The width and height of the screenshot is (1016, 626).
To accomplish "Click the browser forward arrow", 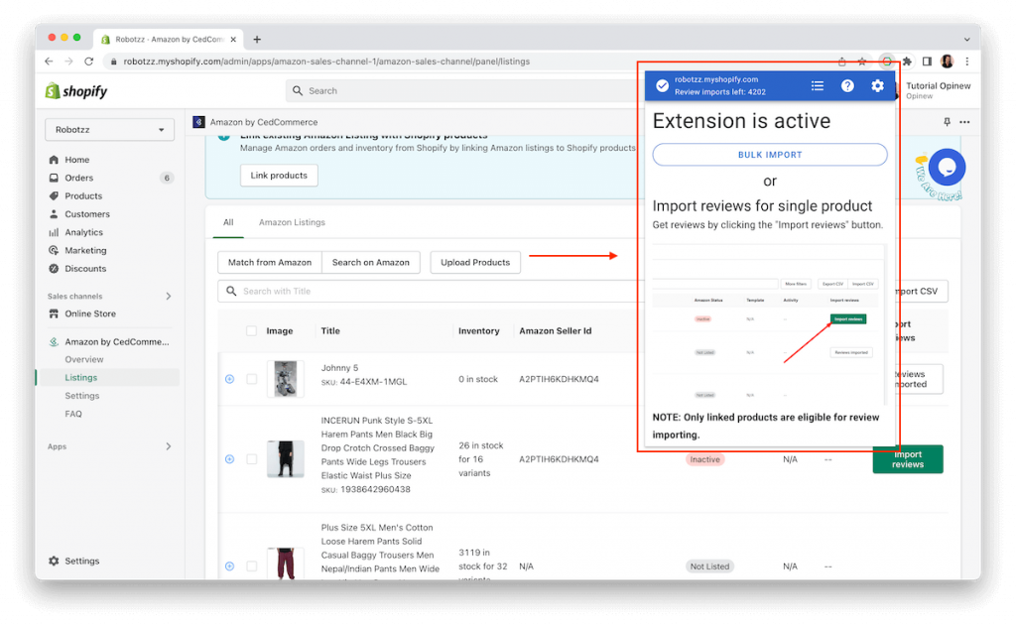I will [x=68, y=61].
